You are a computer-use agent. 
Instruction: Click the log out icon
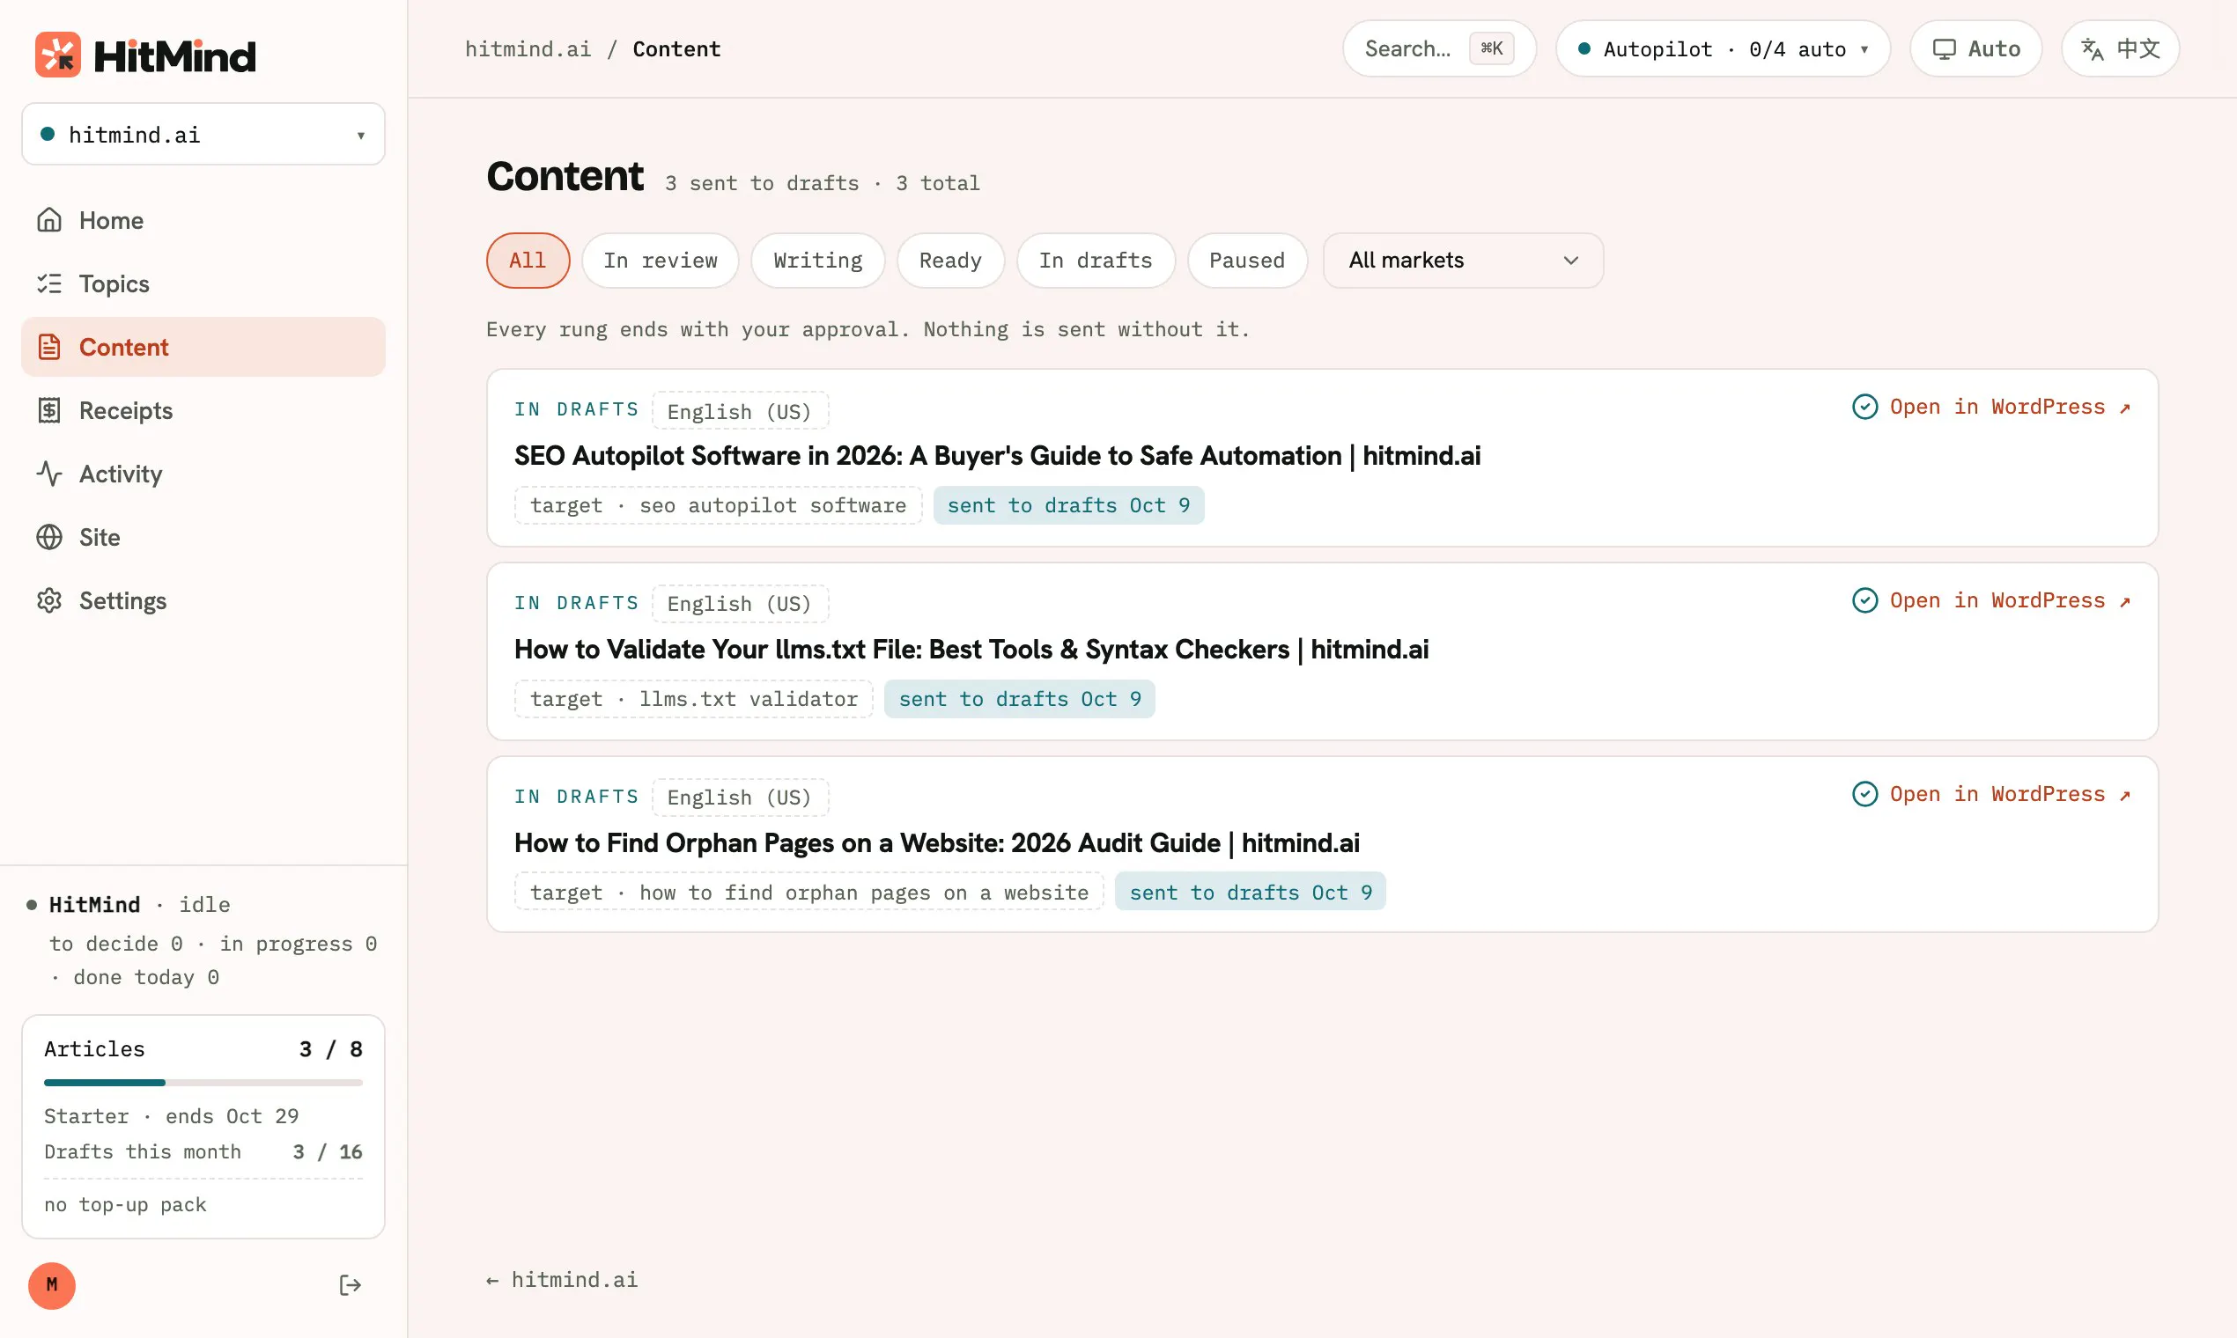pos(350,1285)
